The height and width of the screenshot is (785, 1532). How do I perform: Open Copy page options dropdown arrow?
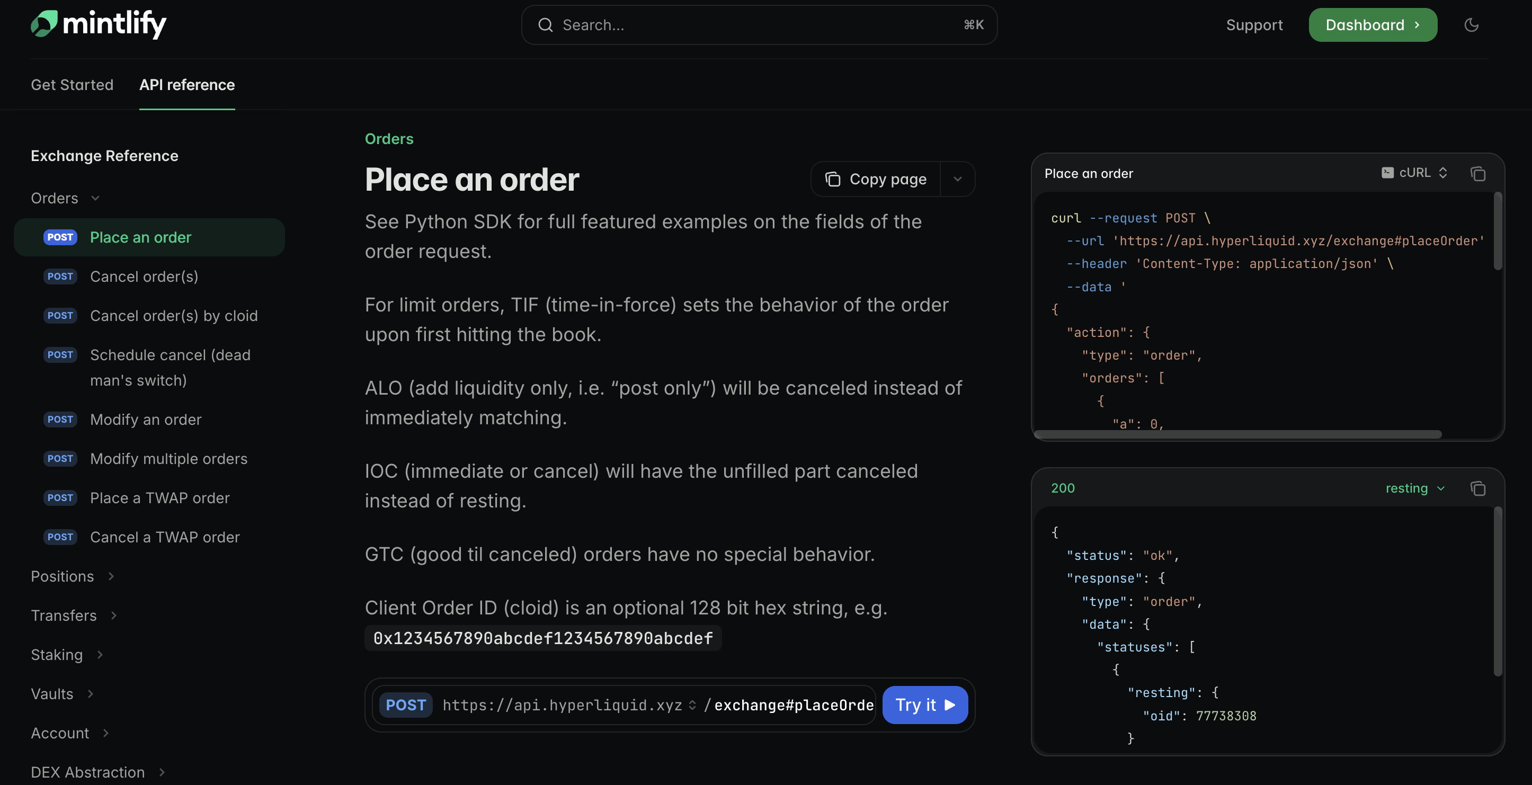[958, 179]
